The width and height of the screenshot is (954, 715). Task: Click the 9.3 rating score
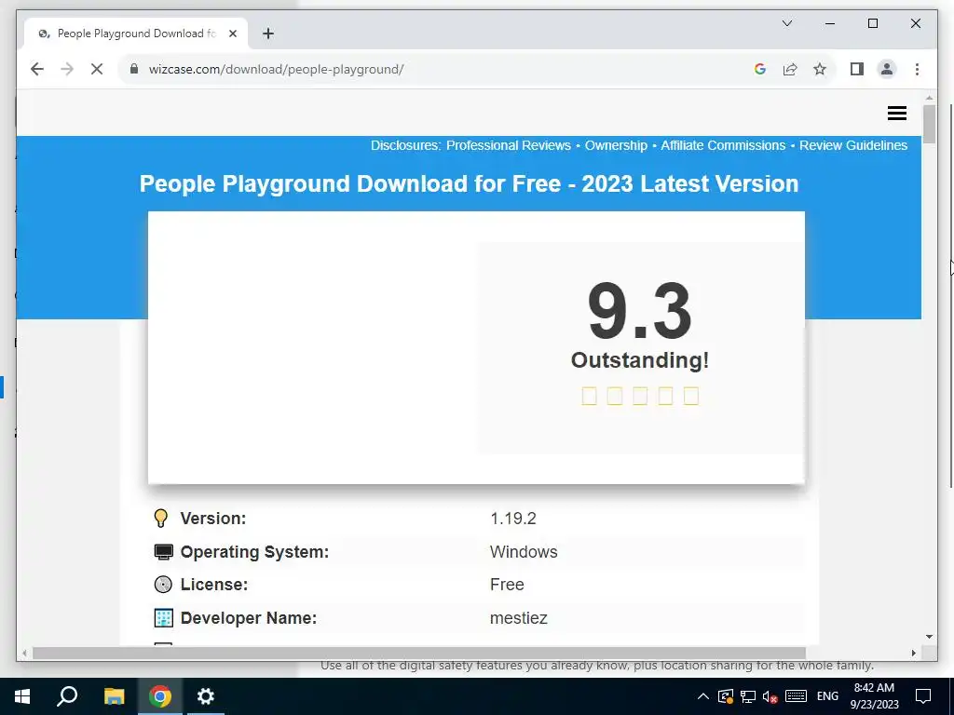click(639, 311)
